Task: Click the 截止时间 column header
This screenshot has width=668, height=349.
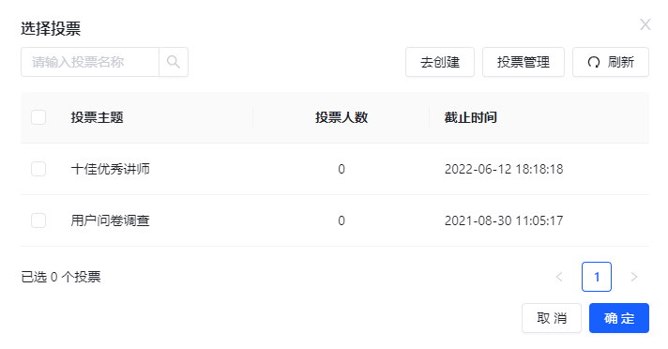Action: [470, 117]
